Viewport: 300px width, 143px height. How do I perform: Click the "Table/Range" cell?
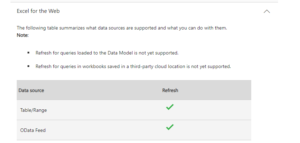click(33, 110)
